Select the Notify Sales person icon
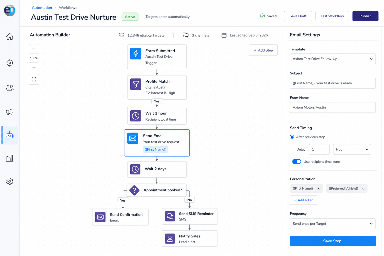 click(170, 238)
